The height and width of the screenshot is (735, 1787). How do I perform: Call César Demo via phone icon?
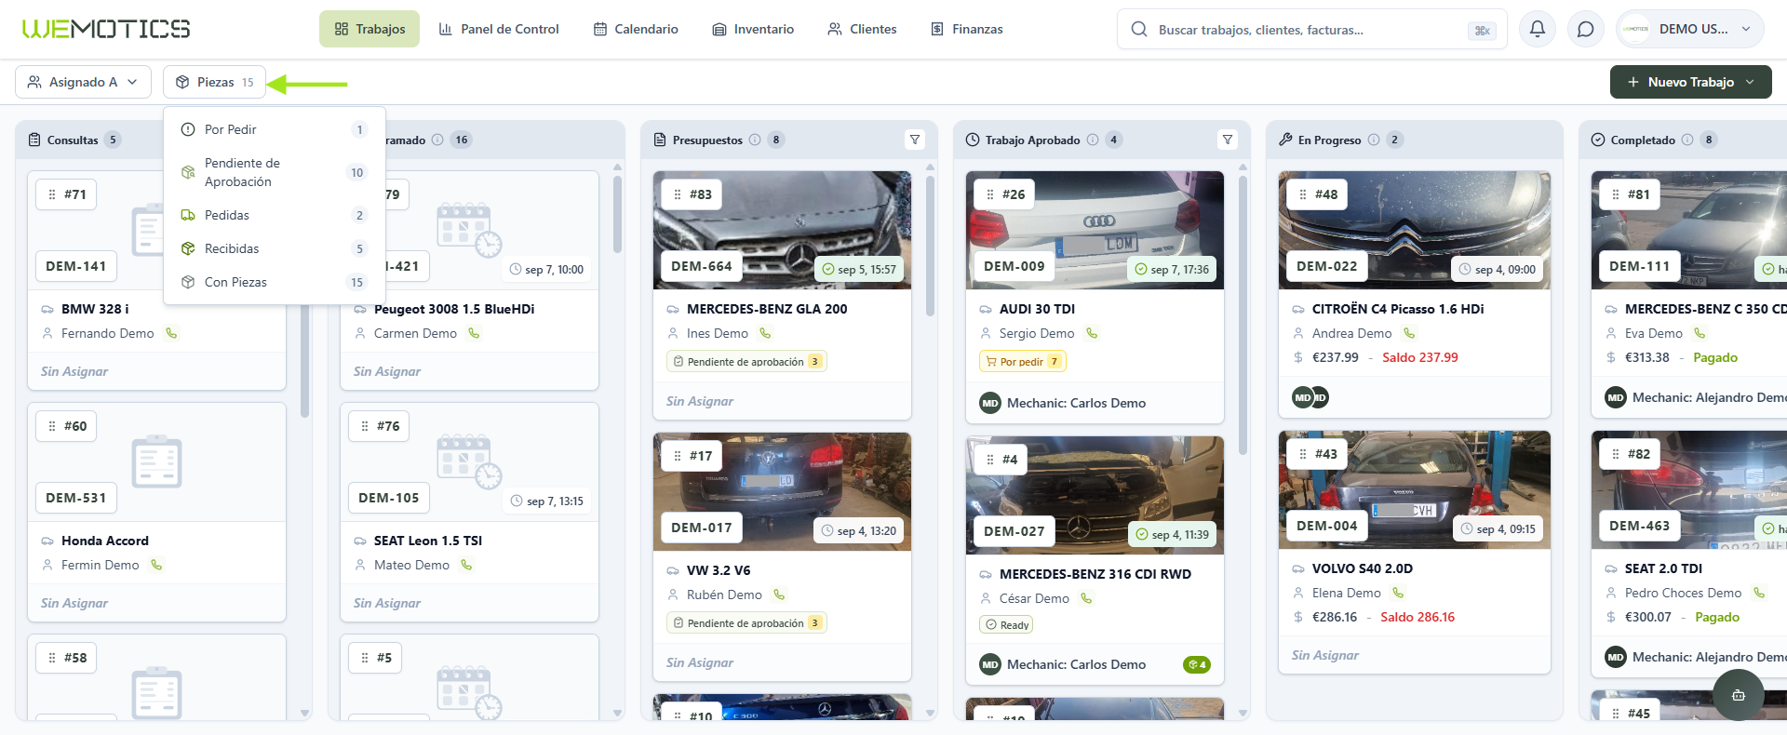[1086, 598]
